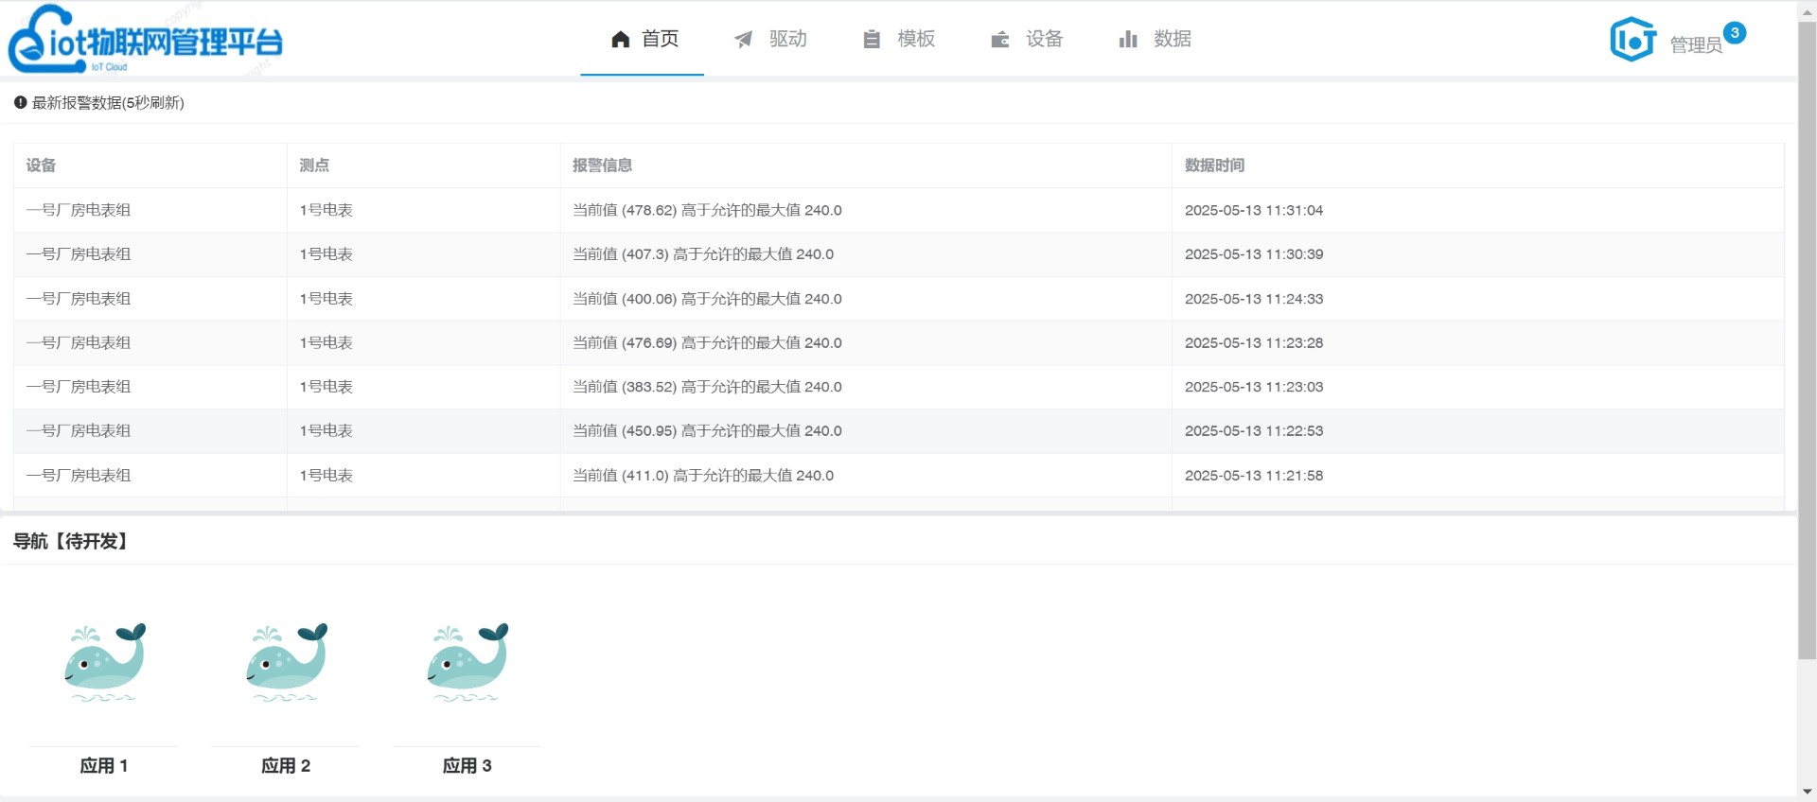The image size is (1817, 802).
Task: Click the device wallet icon
Action: [999, 39]
